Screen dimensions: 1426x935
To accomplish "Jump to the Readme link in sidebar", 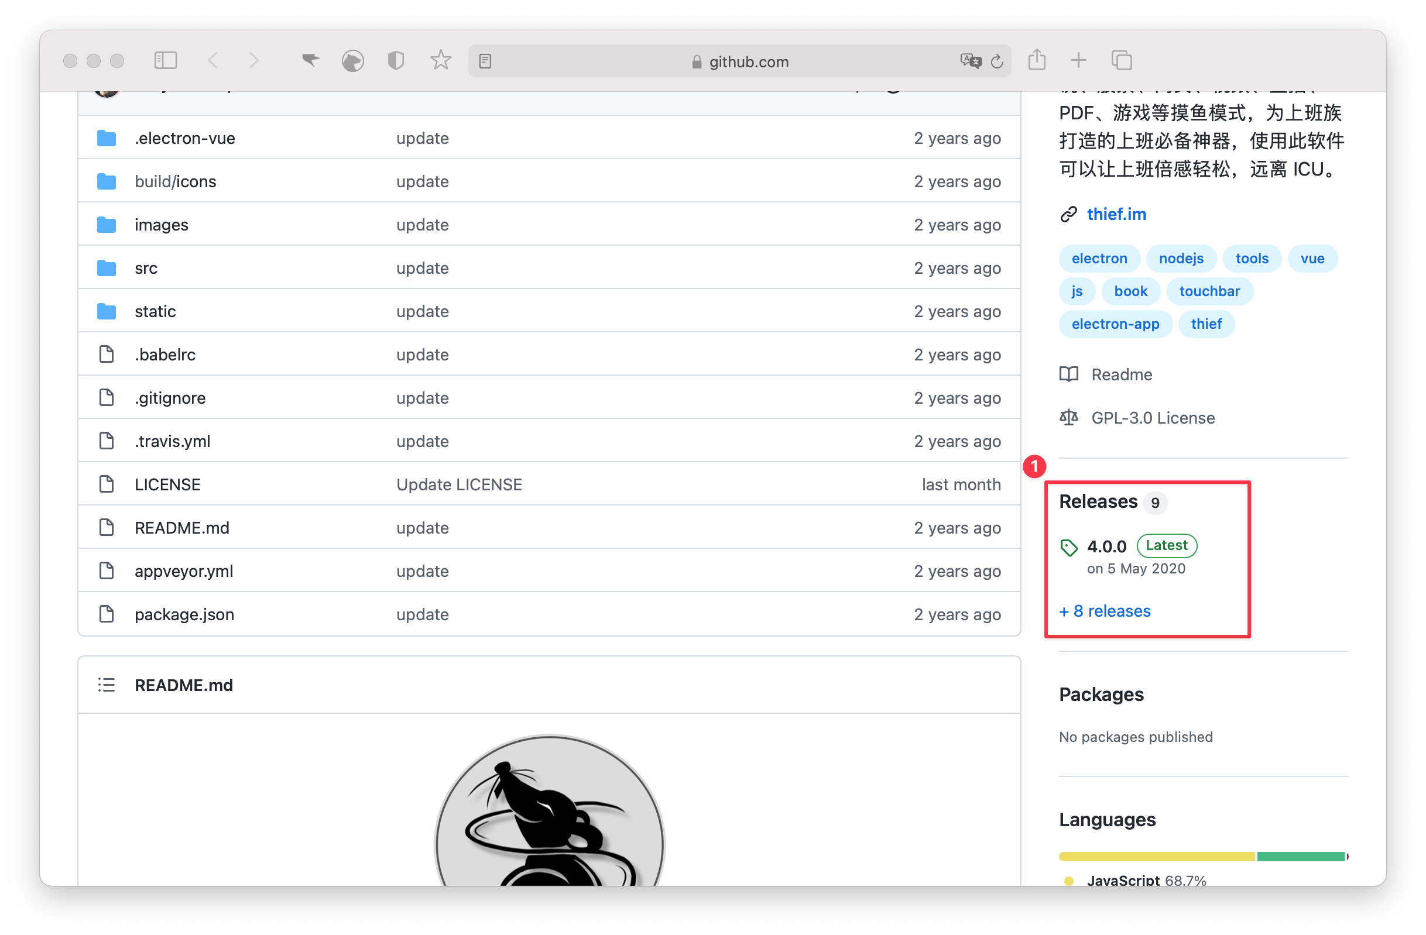I will click(x=1122, y=374).
